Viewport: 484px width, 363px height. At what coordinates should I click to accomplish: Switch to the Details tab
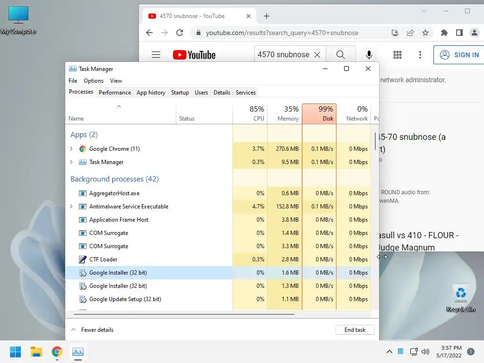[x=222, y=93]
